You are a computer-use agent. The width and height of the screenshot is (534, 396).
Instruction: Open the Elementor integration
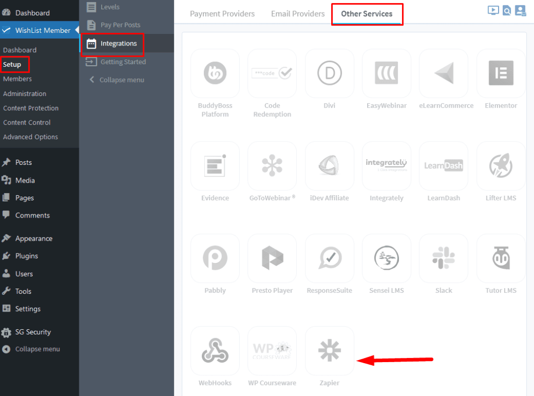(x=501, y=73)
